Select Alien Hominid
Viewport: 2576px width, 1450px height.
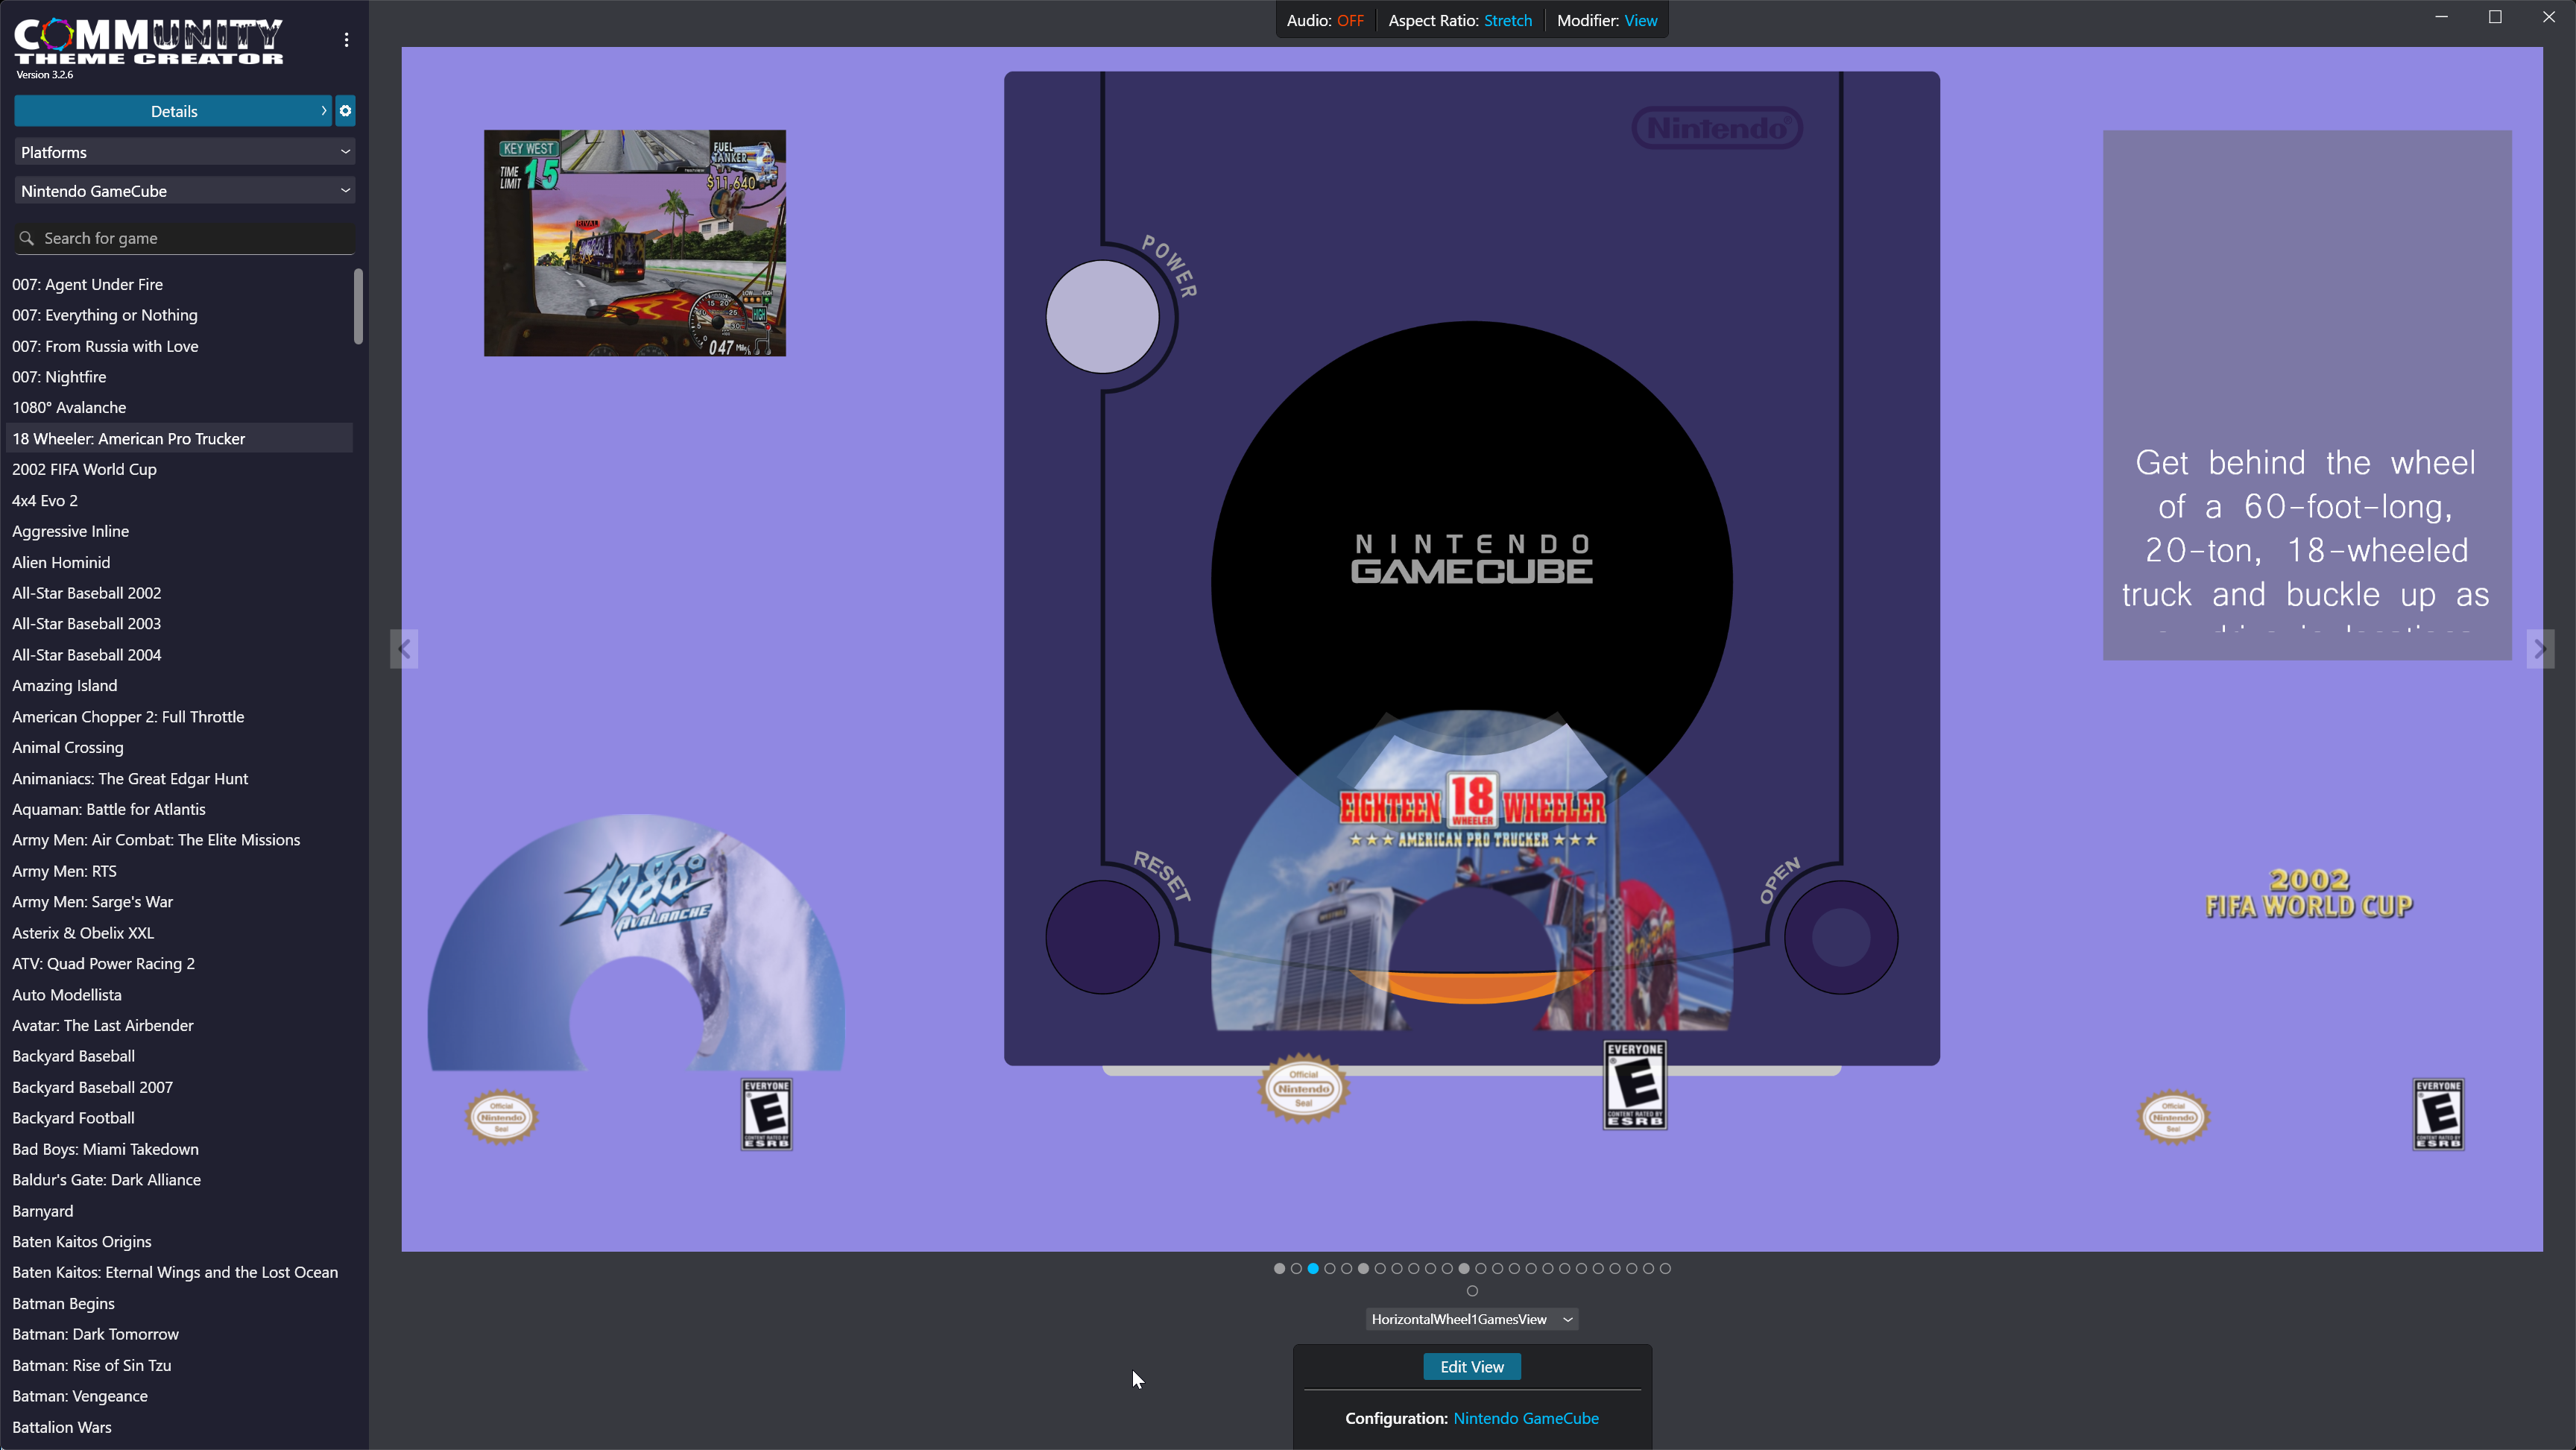point(180,562)
